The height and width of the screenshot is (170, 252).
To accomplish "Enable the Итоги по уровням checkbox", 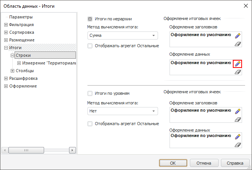I will click(x=90, y=93).
